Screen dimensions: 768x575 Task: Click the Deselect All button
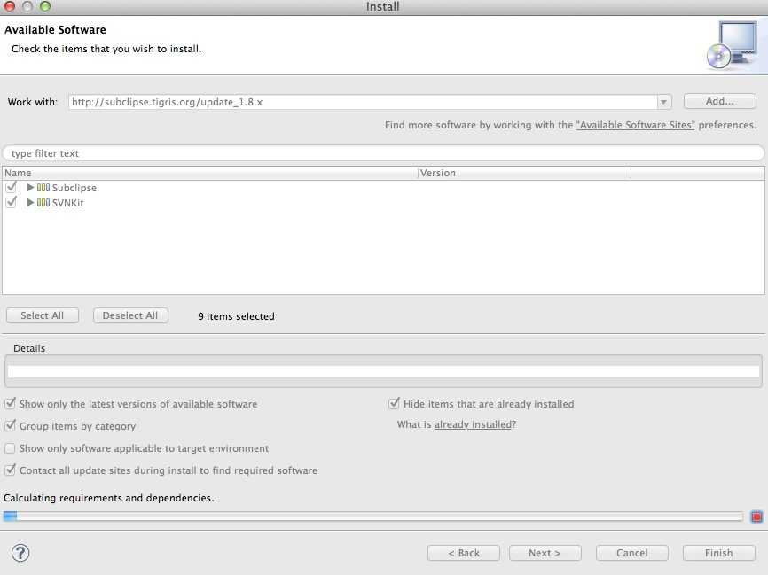click(130, 315)
